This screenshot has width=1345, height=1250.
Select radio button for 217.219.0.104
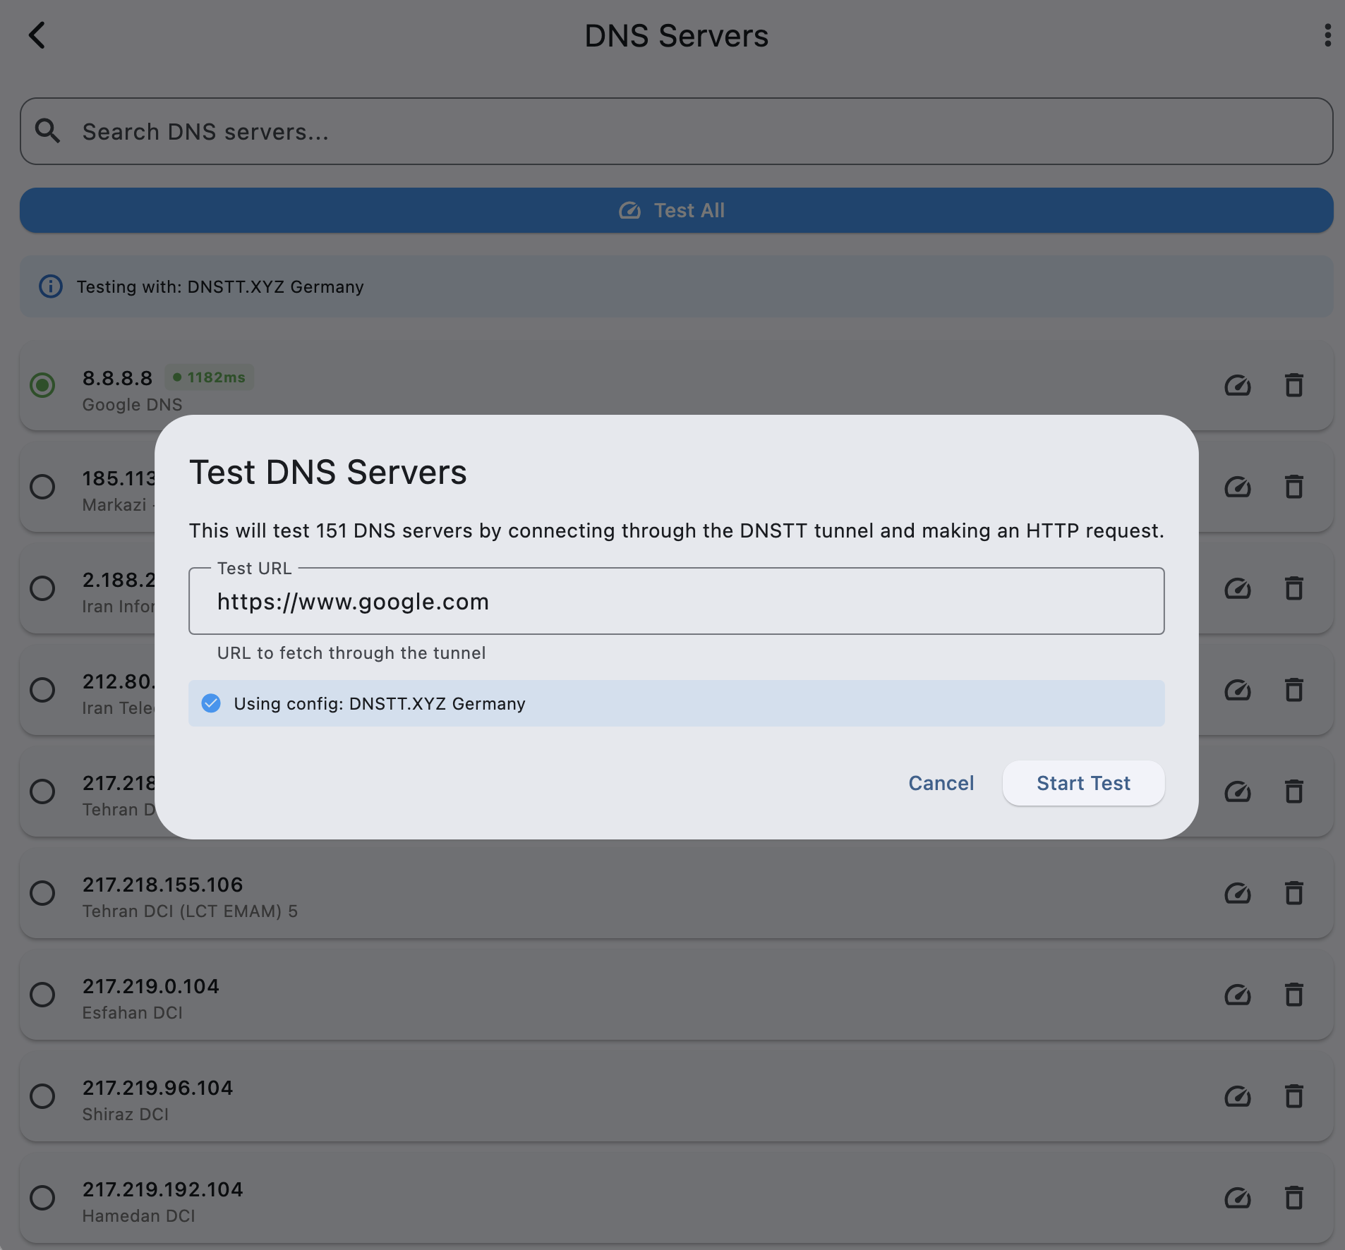[42, 995]
